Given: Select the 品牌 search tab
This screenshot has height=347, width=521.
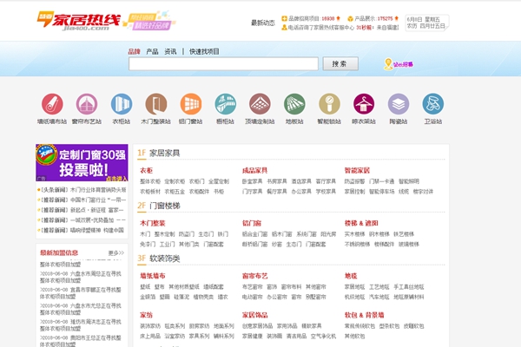Looking at the screenshot, I should (x=134, y=51).
